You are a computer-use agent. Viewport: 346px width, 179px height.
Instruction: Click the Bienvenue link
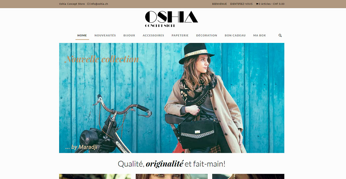(219, 4)
